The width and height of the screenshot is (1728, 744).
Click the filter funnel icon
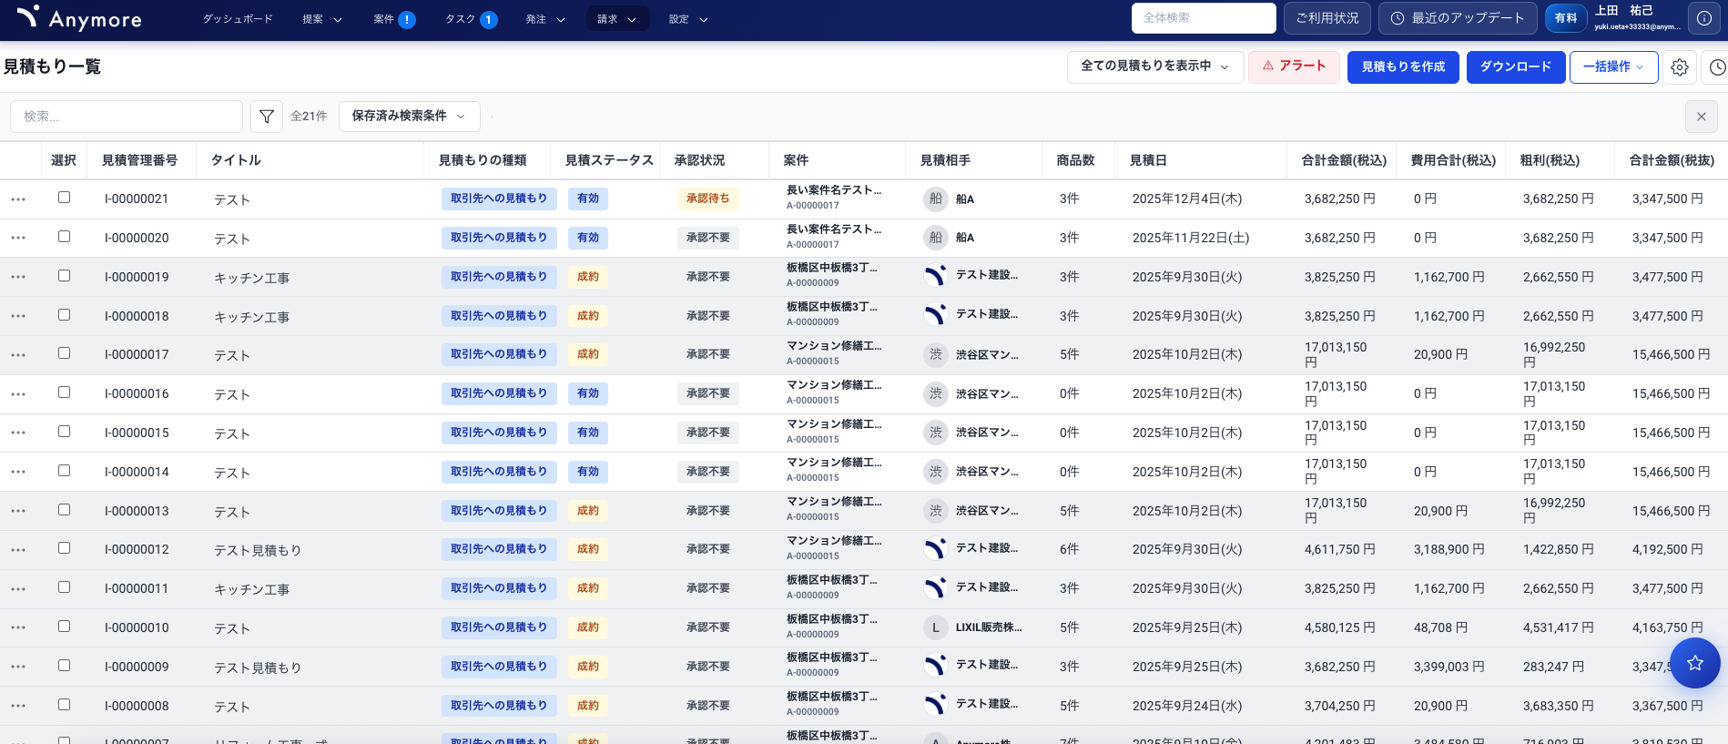point(267,117)
